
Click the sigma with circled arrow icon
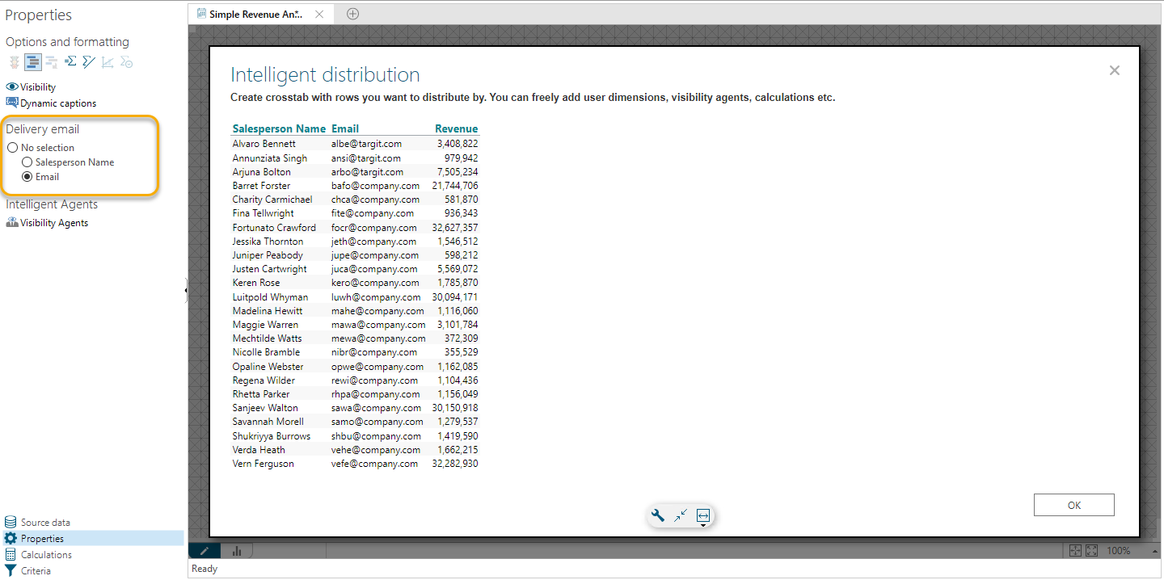[126, 62]
